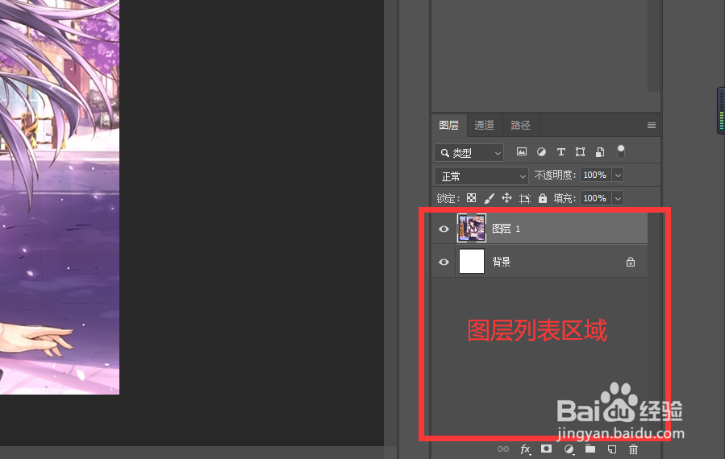725x459 pixels.
Task: Create a new group folder icon
Action: coord(590,449)
